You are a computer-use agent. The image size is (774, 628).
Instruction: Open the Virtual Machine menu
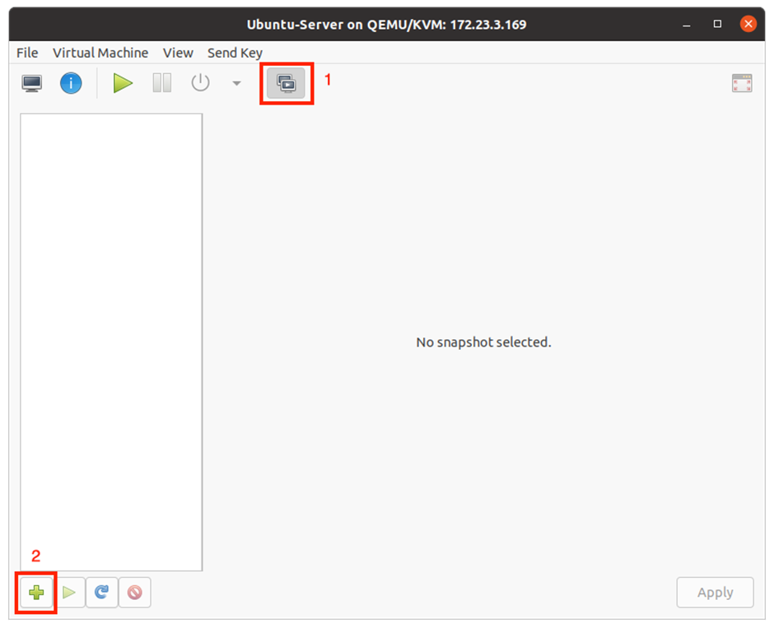pyautogui.click(x=100, y=53)
